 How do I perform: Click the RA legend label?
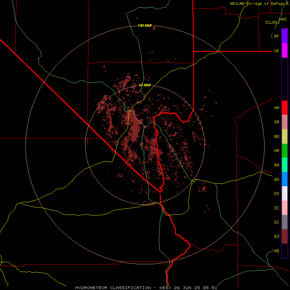[276, 165]
